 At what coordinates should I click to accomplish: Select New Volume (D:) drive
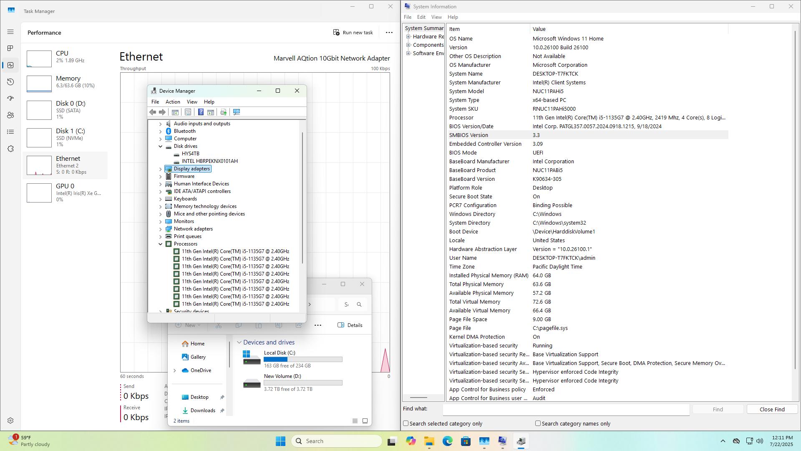292,382
